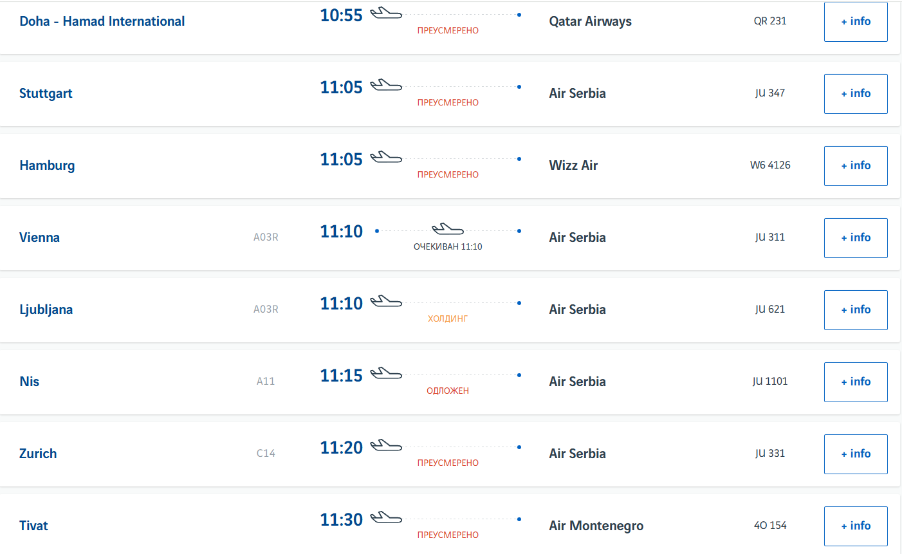Image resolution: width=902 pixels, height=554 pixels.
Task: Click the airplane icon on the Hamburg row
Action: [386, 157]
